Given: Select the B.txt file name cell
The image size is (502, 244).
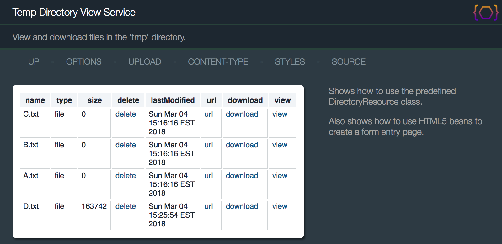Looking at the screenshot, I should pos(35,153).
